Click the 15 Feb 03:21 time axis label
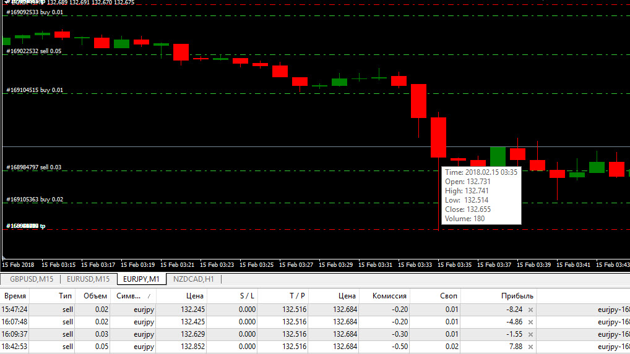Viewport: 630px width, 354px height. pyautogui.click(x=177, y=265)
